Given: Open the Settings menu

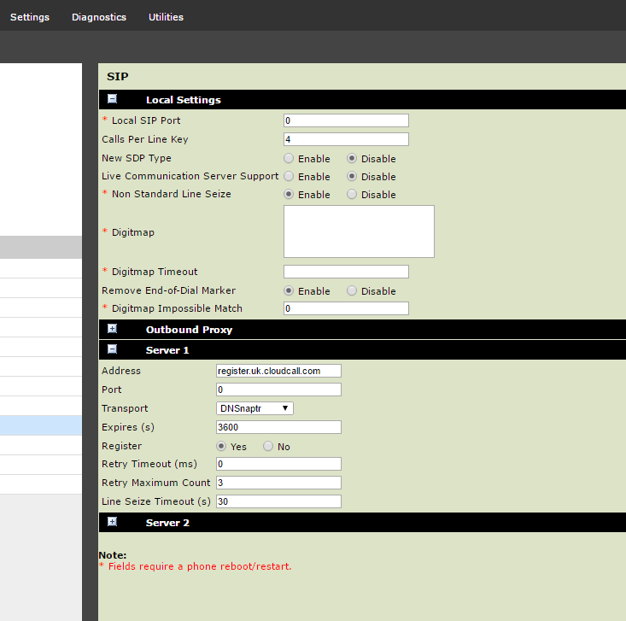Looking at the screenshot, I should (30, 17).
